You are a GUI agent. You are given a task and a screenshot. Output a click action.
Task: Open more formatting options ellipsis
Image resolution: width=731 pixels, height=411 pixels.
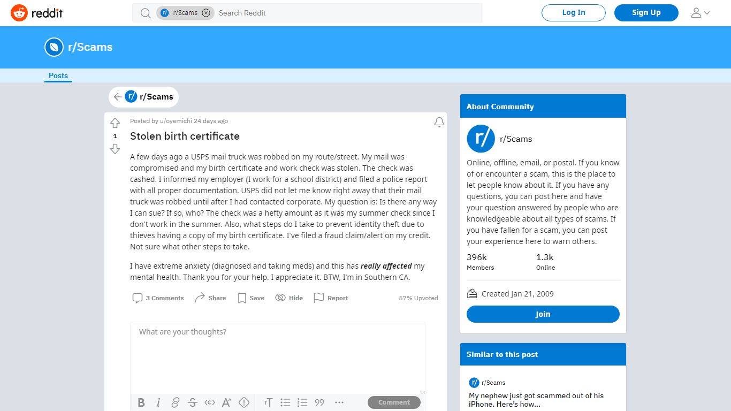(339, 402)
